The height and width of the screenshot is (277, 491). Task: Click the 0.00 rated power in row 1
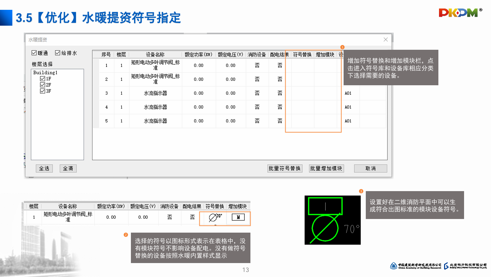point(199,65)
